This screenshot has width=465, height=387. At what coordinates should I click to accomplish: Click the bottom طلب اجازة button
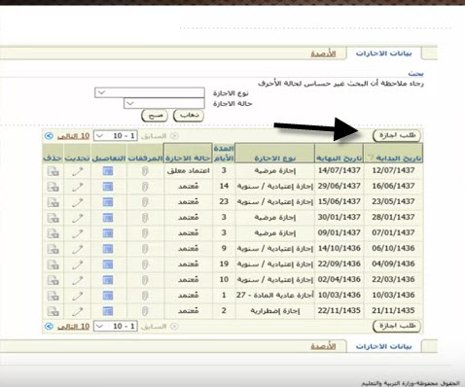pos(397,326)
